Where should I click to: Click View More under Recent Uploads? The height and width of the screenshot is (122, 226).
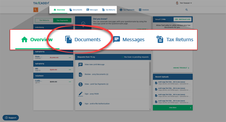[173, 108]
